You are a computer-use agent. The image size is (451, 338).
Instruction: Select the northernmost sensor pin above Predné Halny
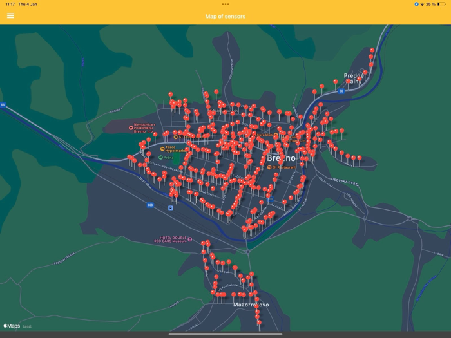(372, 50)
